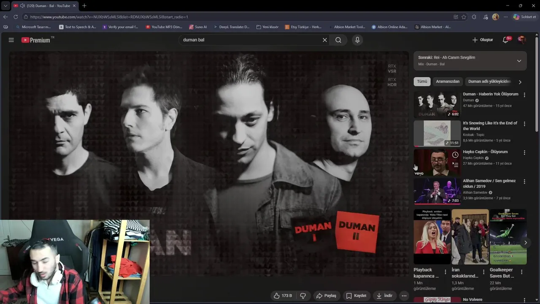Open the YouTube account avatar menu
Screen dimensions: 540x304
pyautogui.click(x=521, y=40)
